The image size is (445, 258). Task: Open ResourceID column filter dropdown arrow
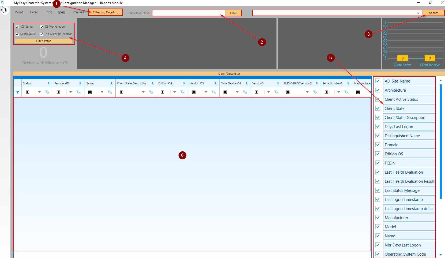[x=71, y=92]
